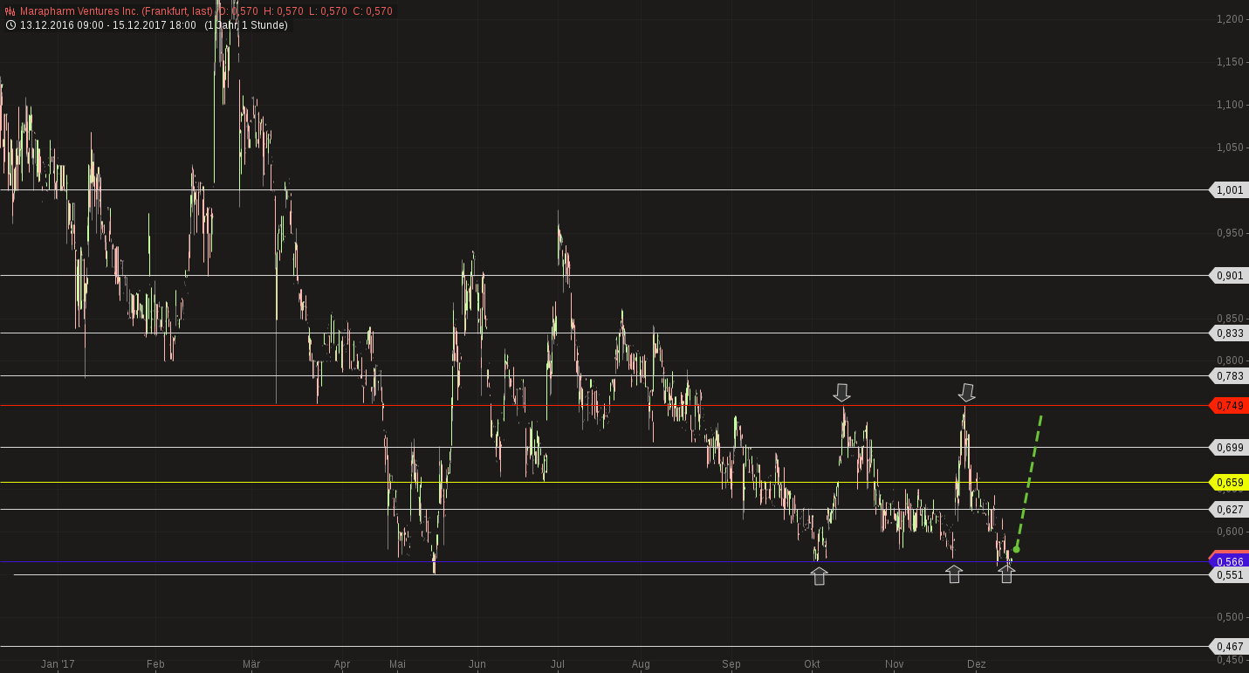This screenshot has width=1249, height=673.
Task: Click the green dot at projection line start
Action: pyautogui.click(x=1016, y=549)
